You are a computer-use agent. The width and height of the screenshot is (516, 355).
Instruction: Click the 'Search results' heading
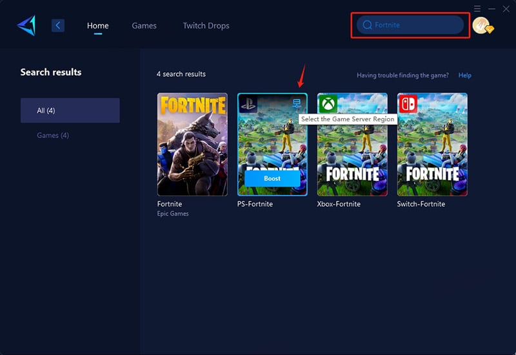(x=51, y=72)
